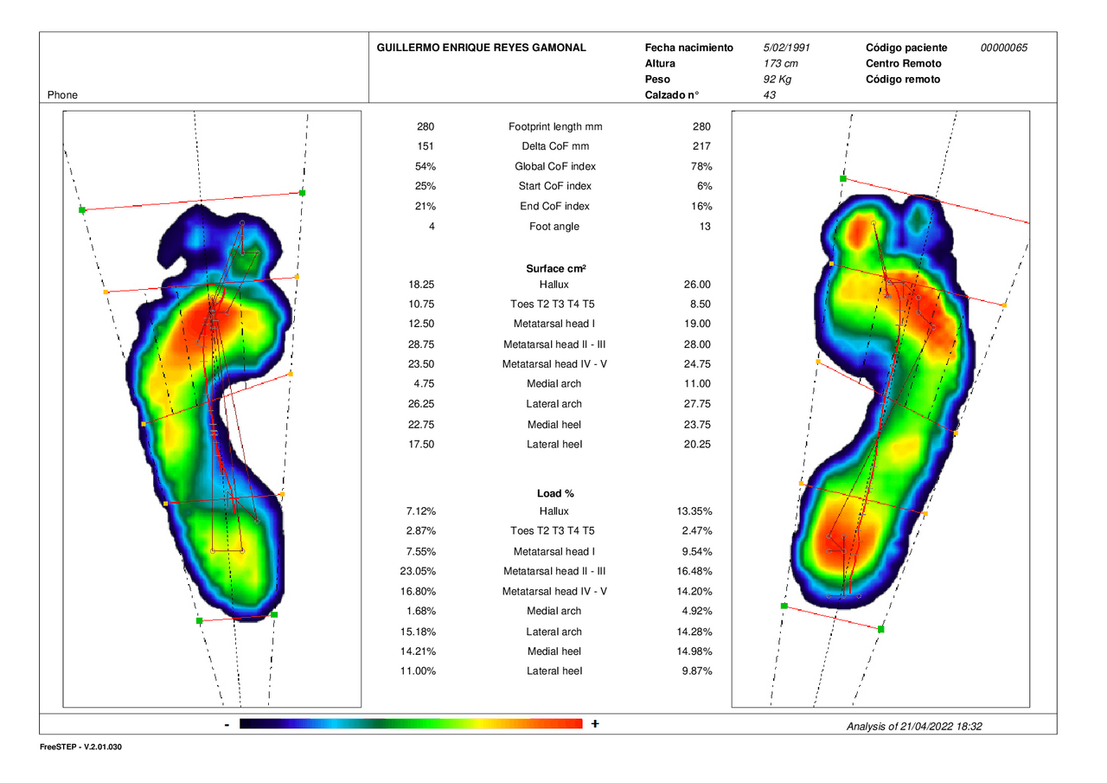Click the Phone label in header
The height and width of the screenshot is (783, 1107).
(62, 95)
